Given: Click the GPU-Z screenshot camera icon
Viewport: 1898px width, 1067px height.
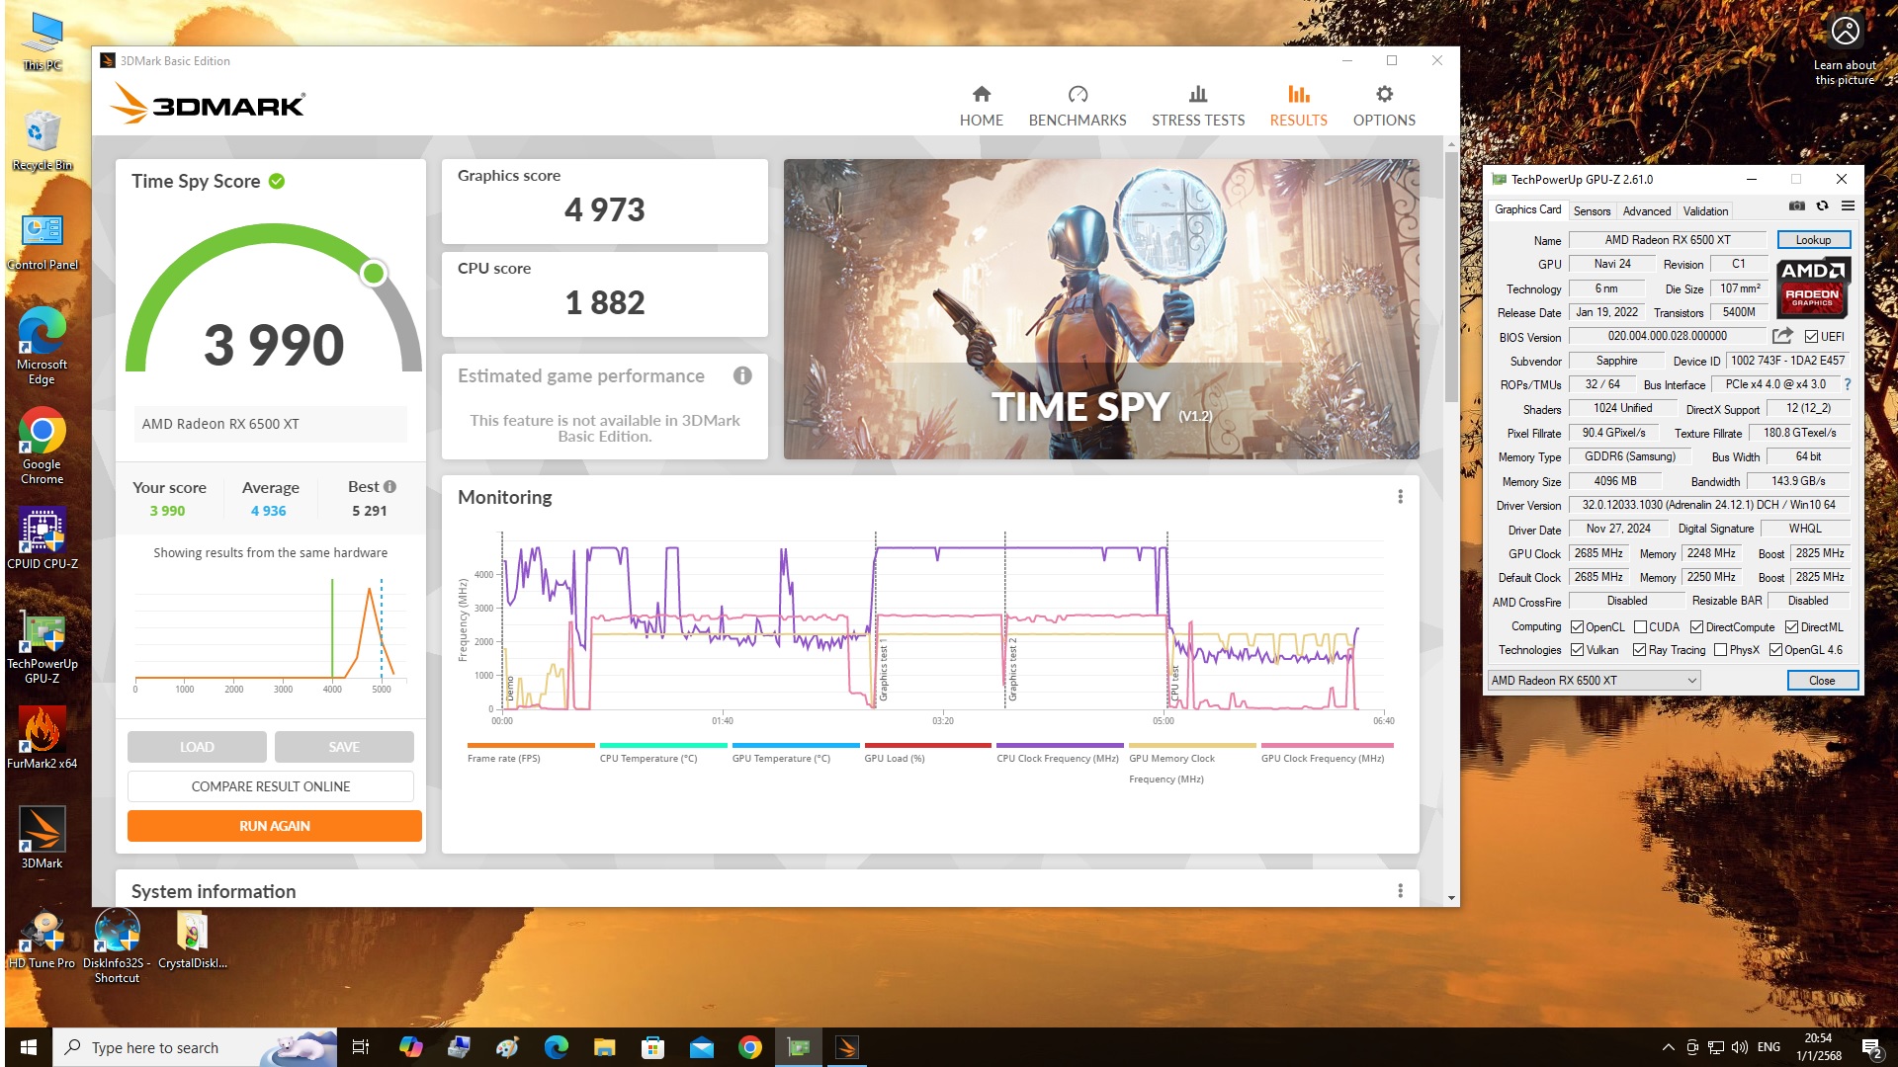Looking at the screenshot, I should coord(1796,206).
